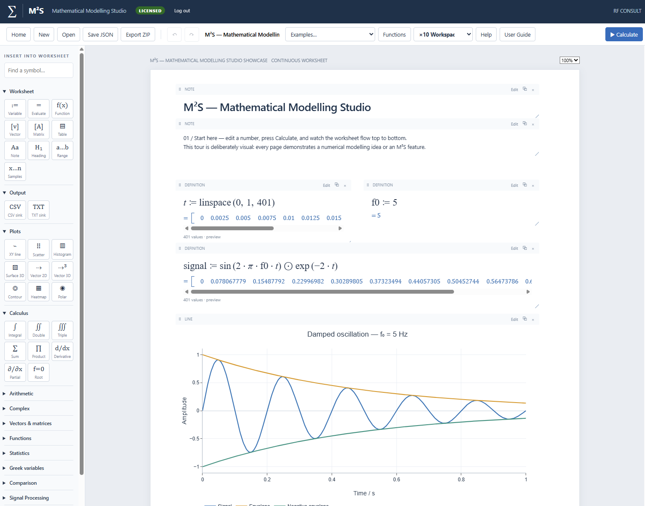Open the Functions panel button
645x506 pixels.
coord(394,34)
